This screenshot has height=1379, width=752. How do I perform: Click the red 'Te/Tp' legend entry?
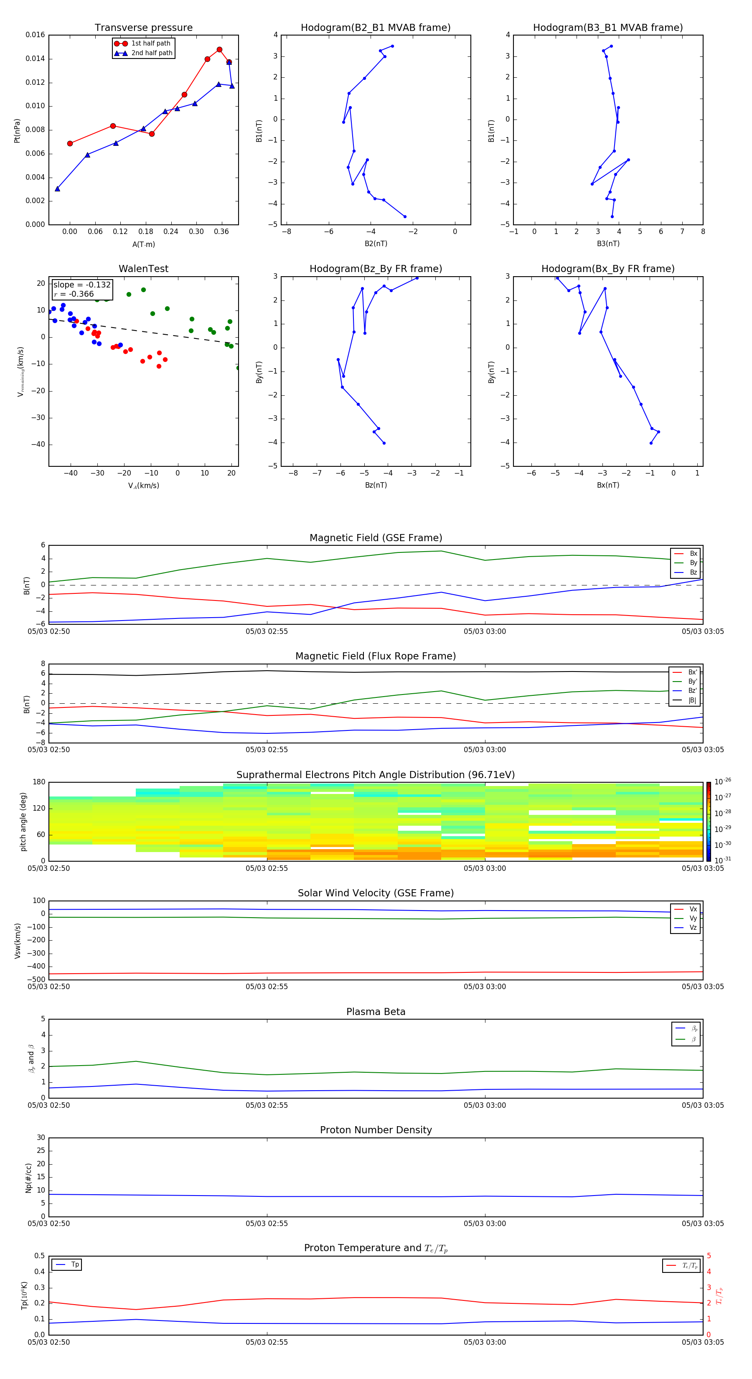pos(682,1265)
